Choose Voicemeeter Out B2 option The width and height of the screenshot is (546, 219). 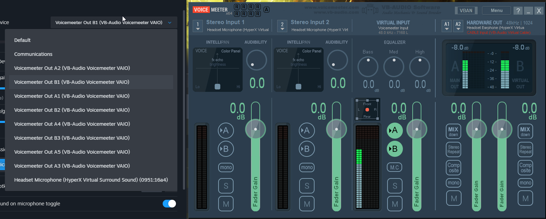[x=91, y=110]
